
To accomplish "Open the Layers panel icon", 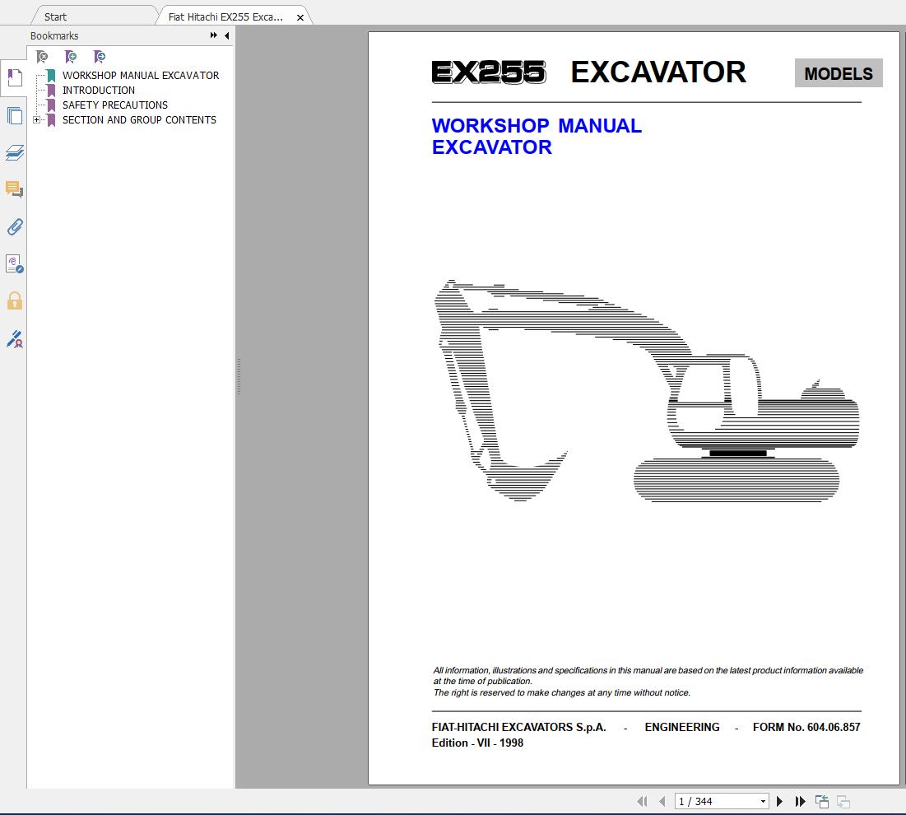I will coord(15,152).
